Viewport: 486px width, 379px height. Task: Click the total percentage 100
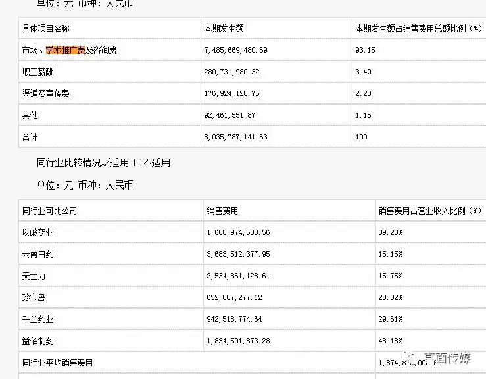tap(362, 137)
